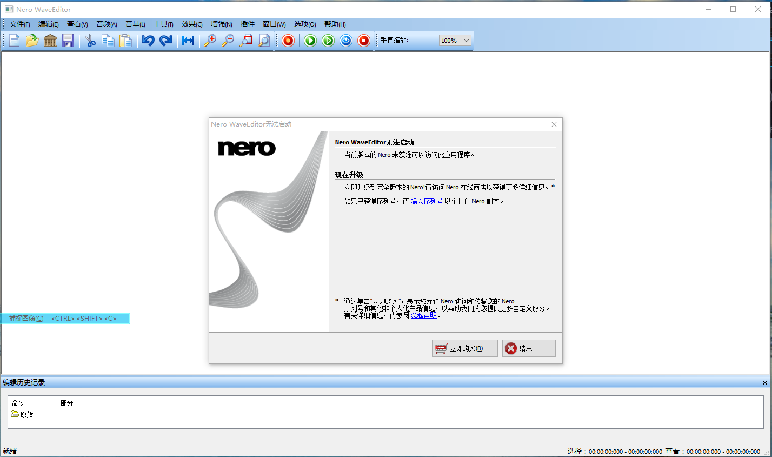Click the 查看 time range in status bar

point(713,452)
